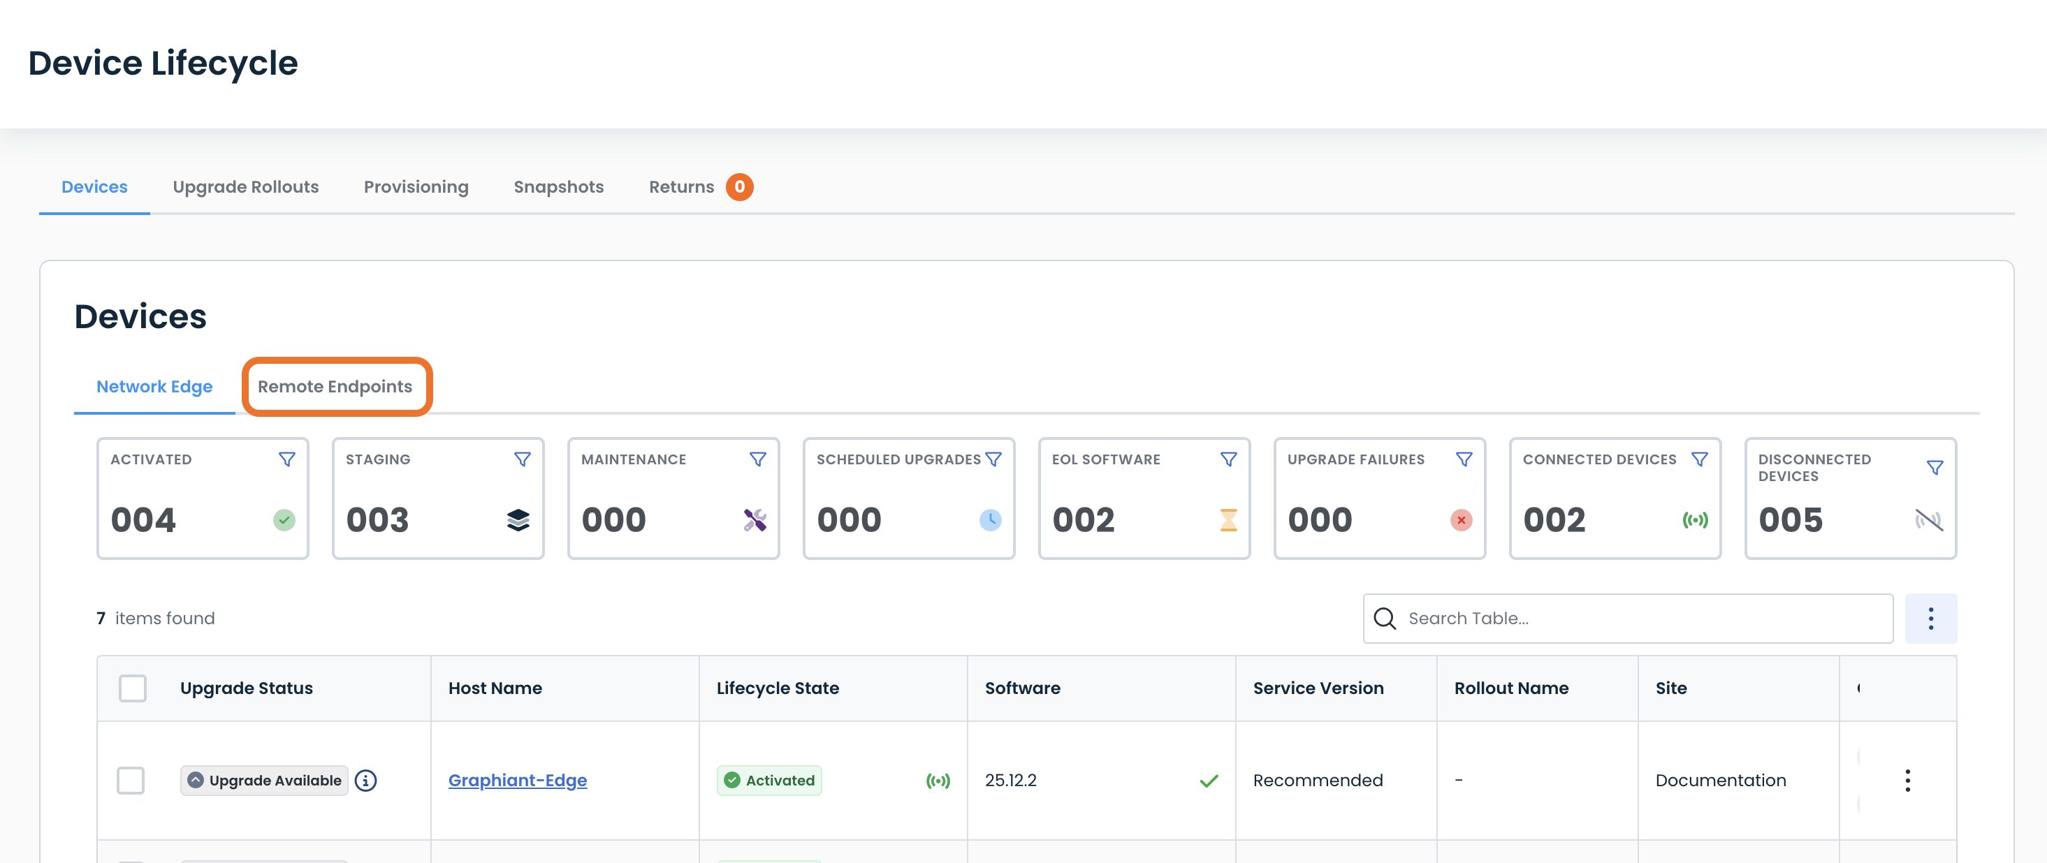
Task: Click connectivity signal icon in Graphiant-Edge row
Action: (x=938, y=781)
